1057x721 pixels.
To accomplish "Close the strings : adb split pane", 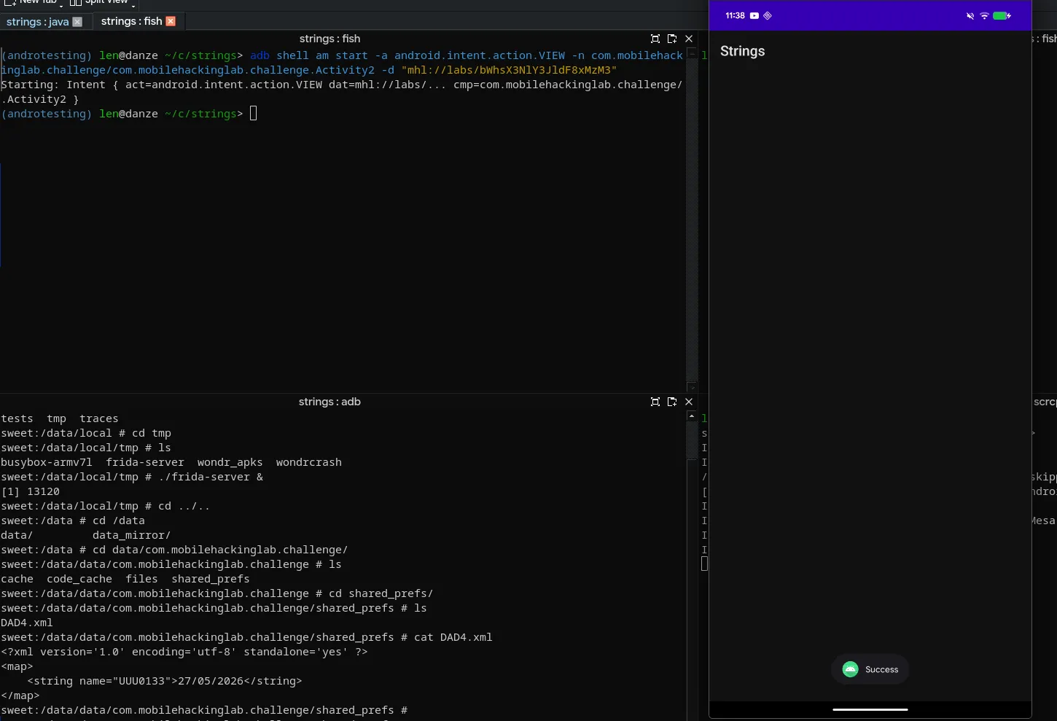I will [x=689, y=402].
